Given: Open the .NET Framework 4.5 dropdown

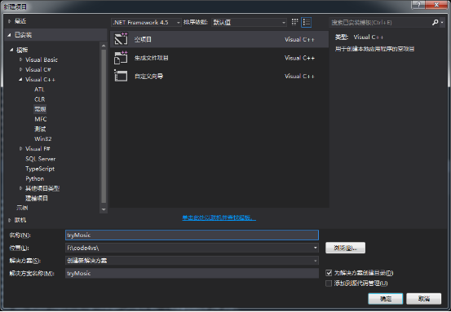Looking at the screenshot, I should click(147, 23).
